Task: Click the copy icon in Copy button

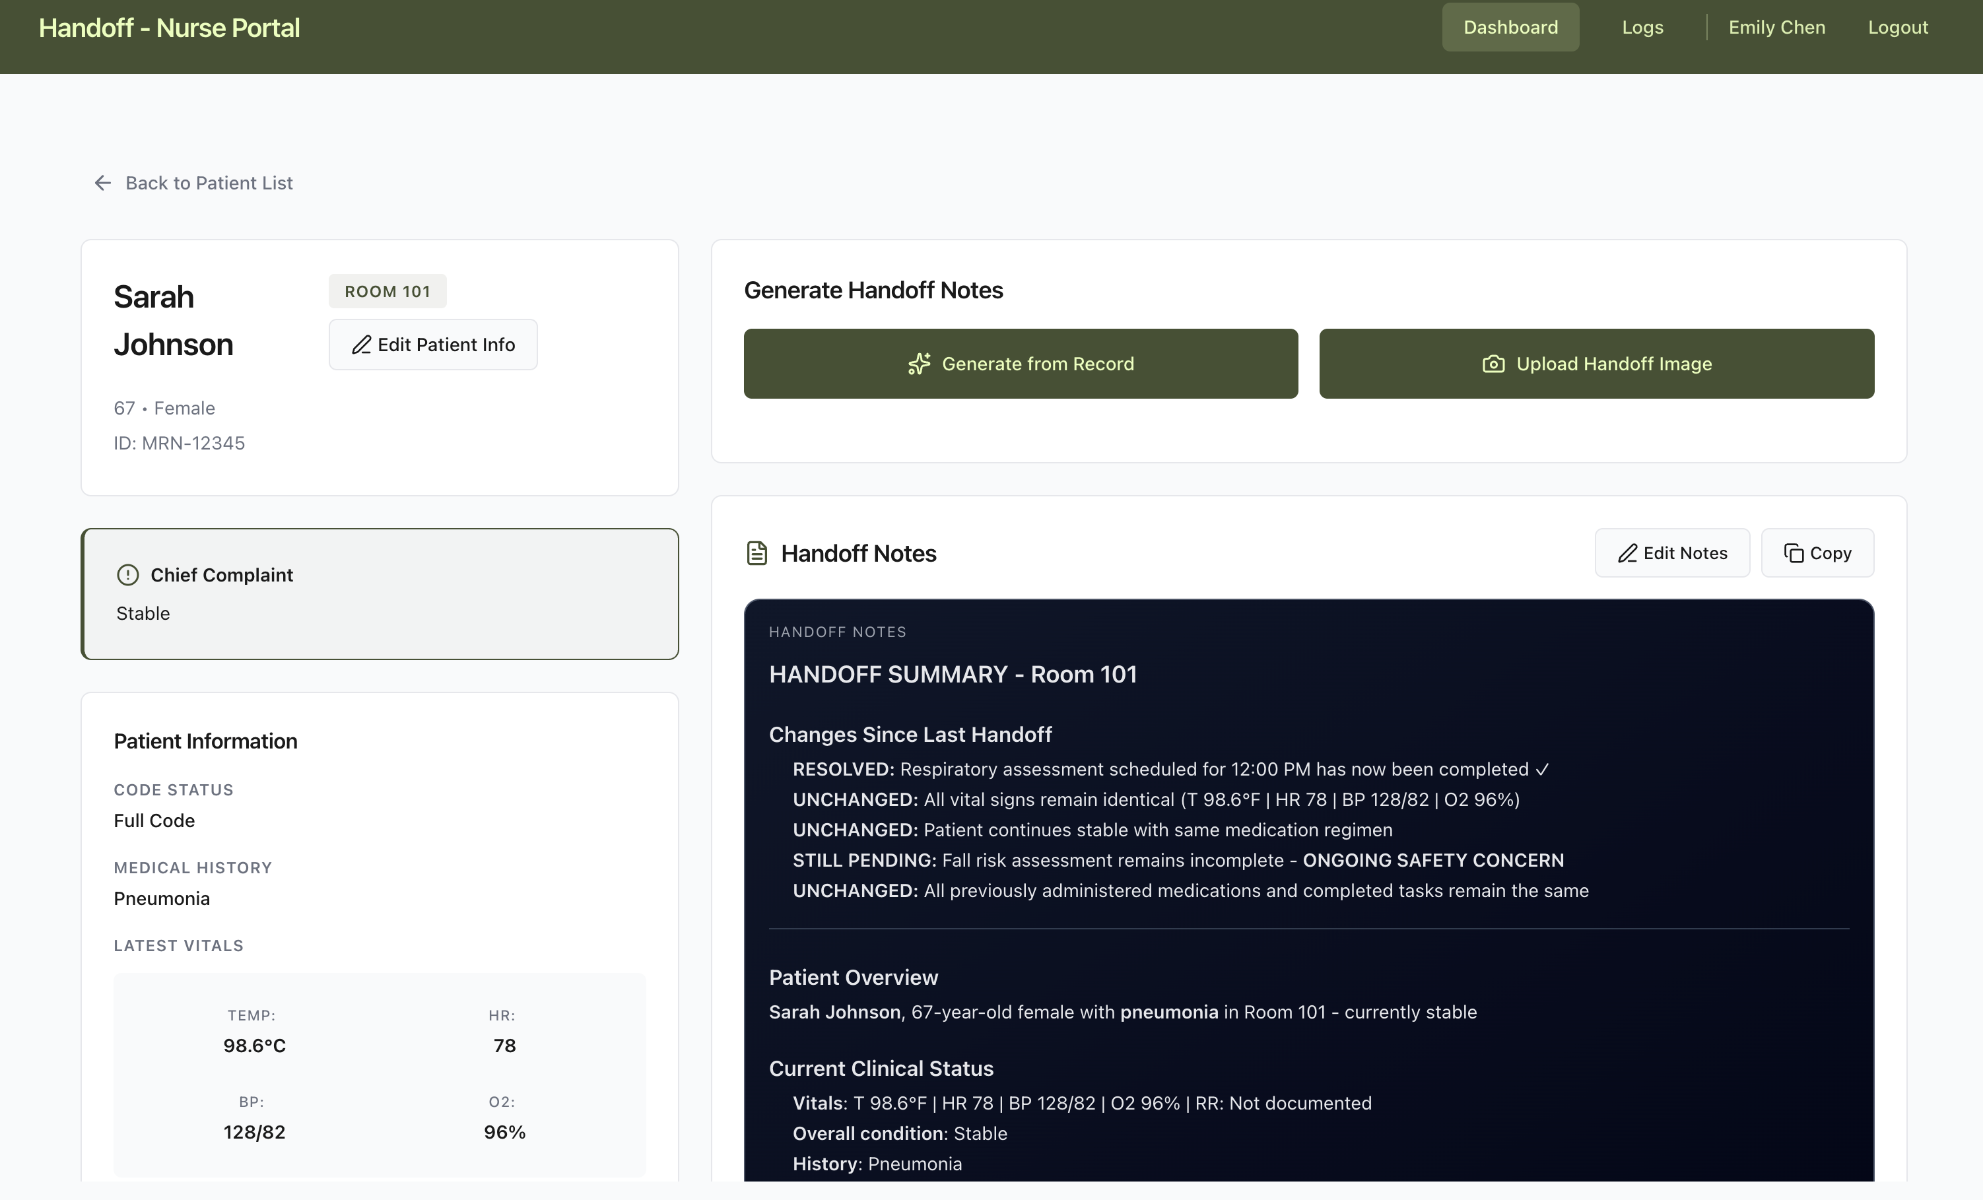Action: point(1793,554)
